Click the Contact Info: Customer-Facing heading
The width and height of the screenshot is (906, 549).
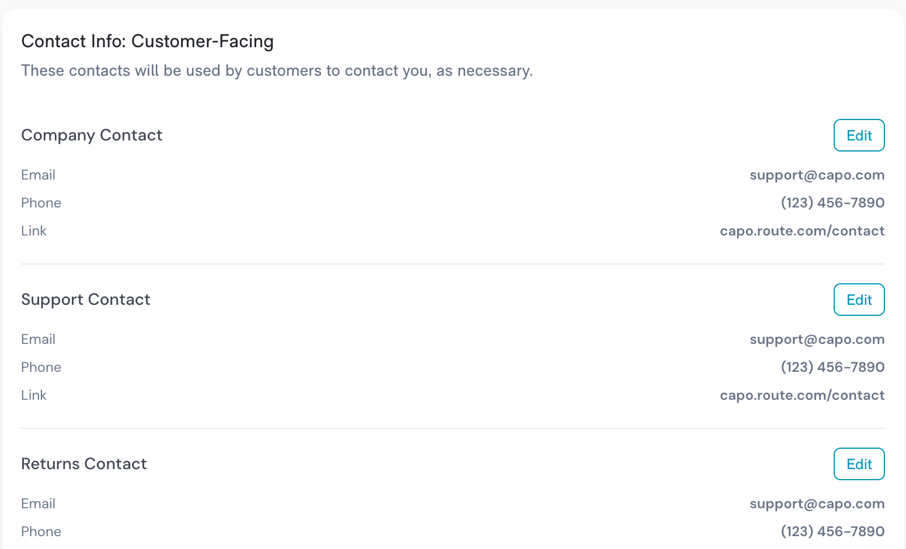point(147,41)
